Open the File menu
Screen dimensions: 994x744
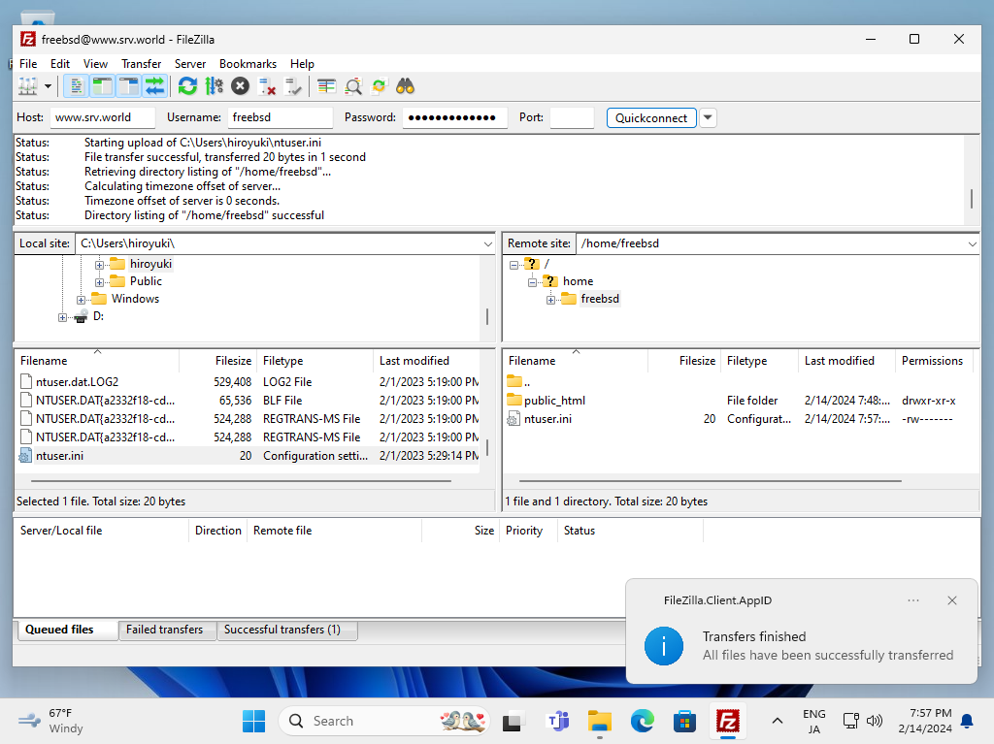tap(28, 63)
